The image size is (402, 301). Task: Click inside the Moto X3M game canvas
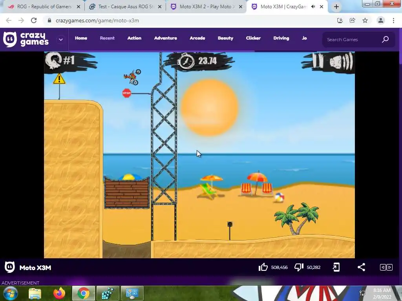[x=199, y=155]
